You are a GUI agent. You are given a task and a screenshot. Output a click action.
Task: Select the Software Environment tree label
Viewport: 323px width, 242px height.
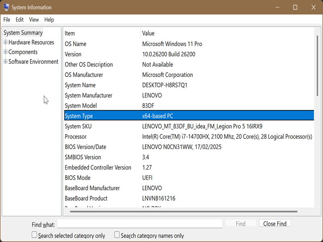[x=34, y=62]
